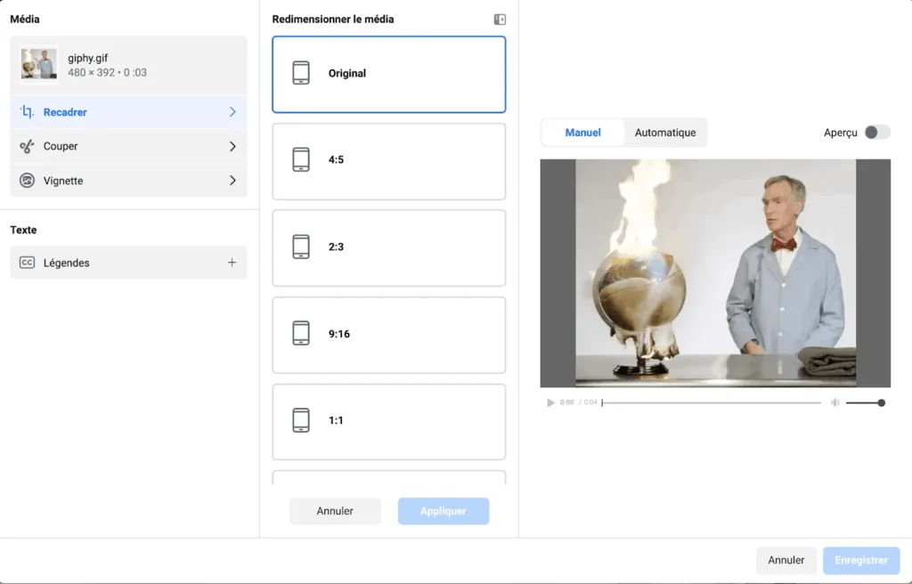
Task: Expand the Recadrer chevron
Action: pyautogui.click(x=232, y=111)
